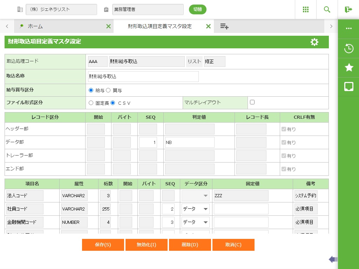The image size is (359, 269).
Task: Click the add new tab icon
Action: click(224, 26)
